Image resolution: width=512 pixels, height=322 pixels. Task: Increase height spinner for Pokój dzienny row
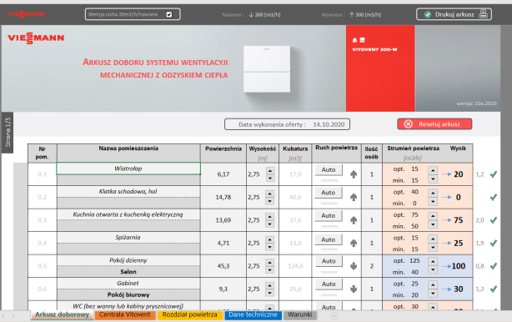coord(270,262)
